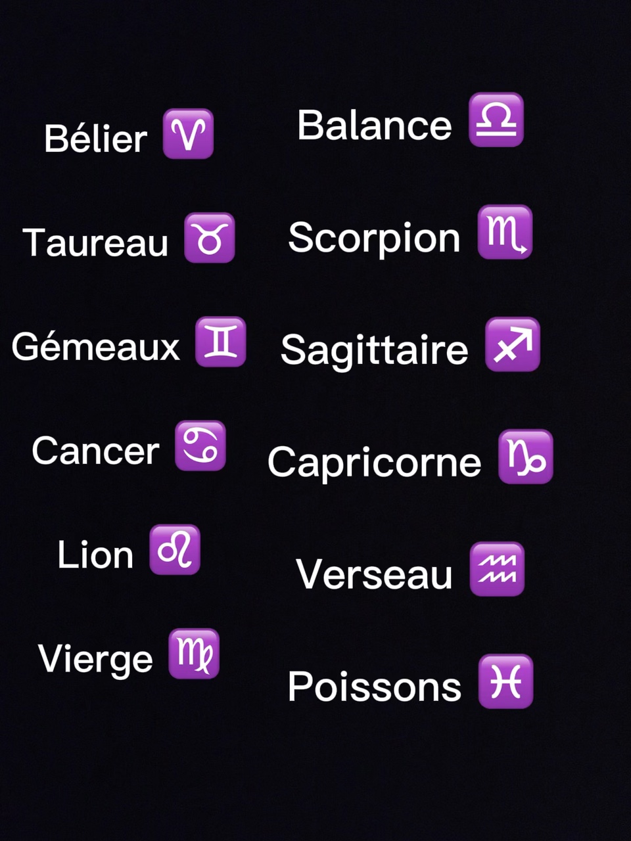Viewport: 631px width, 841px height.
Task: Tap the Gémeaux label
Action: [96, 346]
